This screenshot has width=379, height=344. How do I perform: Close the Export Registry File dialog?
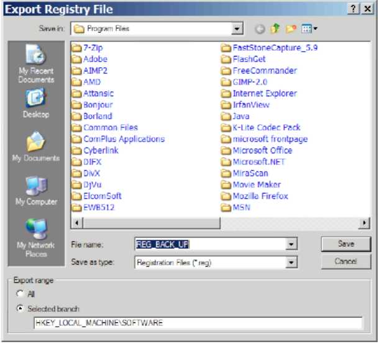[368, 9]
